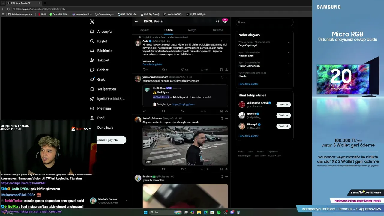Open Spotify from the taskbar

pos(219,212)
